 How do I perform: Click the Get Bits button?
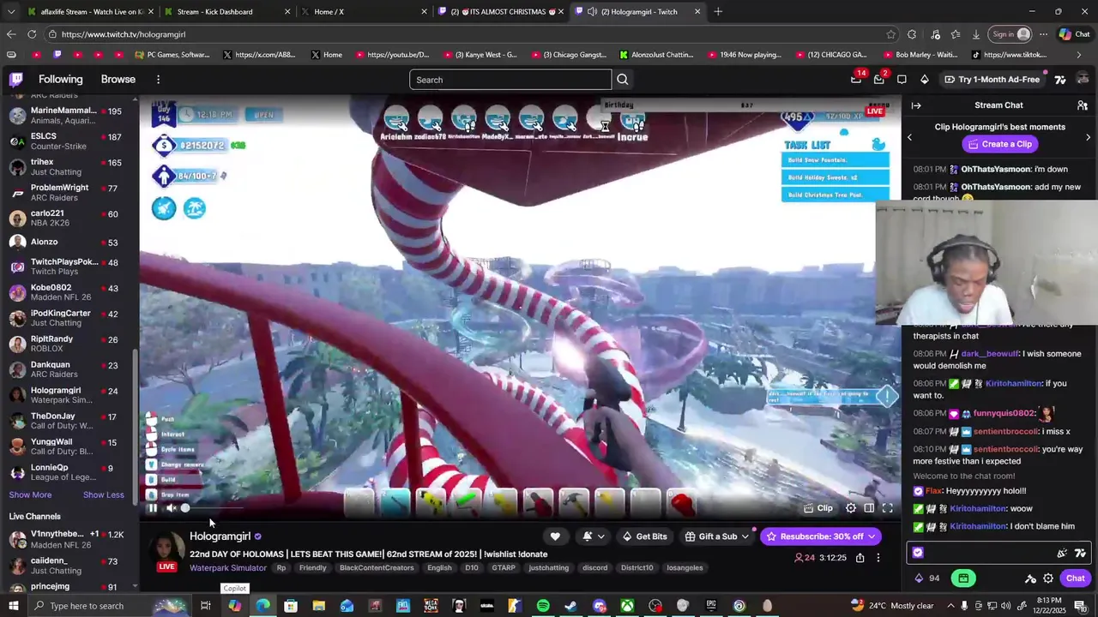[x=644, y=536]
